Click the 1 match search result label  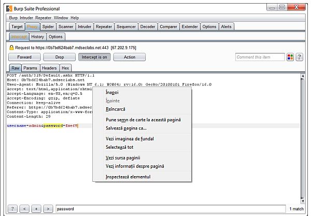point(296,209)
